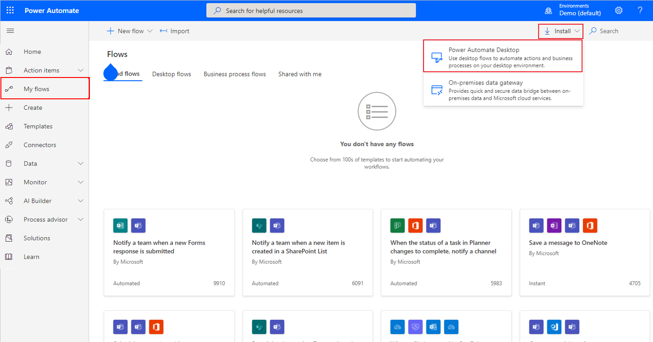Click the AI Builder icon
This screenshot has height=342, width=653.
[9, 201]
